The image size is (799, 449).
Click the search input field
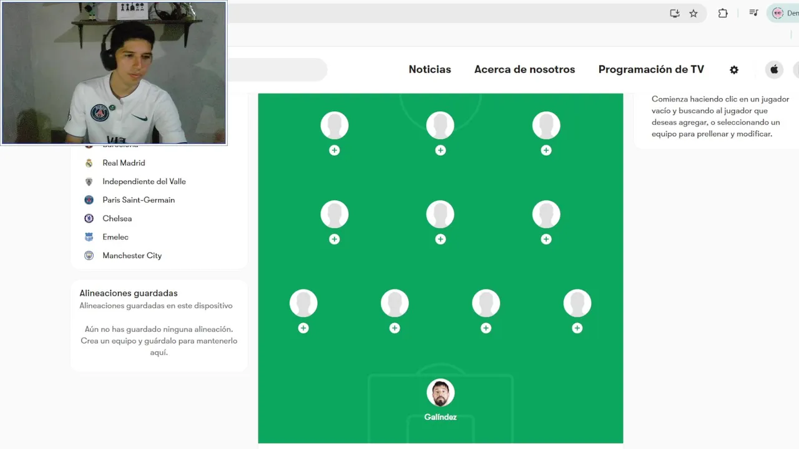(x=277, y=70)
